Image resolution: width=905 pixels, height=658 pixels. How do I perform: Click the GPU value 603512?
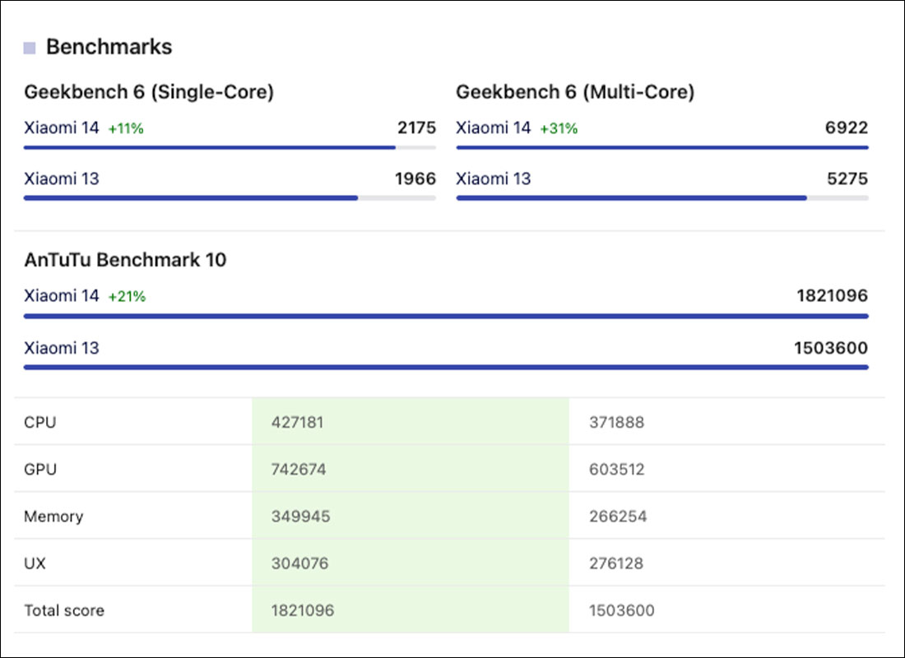pyautogui.click(x=616, y=470)
